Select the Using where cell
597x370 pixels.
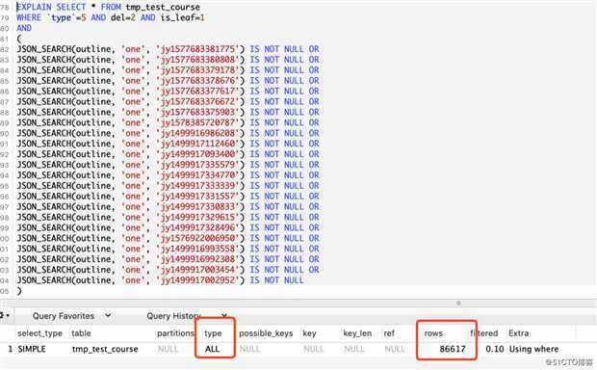click(533, 349)
